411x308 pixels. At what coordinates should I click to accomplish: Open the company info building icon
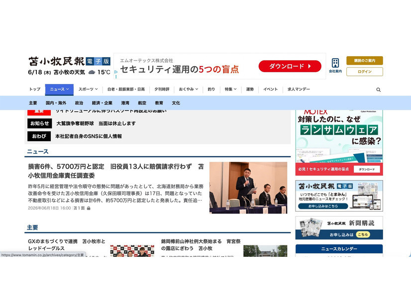pyautogui.click(x=335, y=66)
